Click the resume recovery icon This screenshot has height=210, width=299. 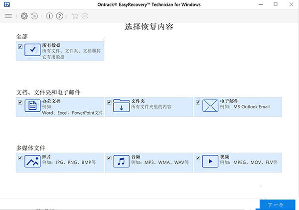(x=34, y=16)
